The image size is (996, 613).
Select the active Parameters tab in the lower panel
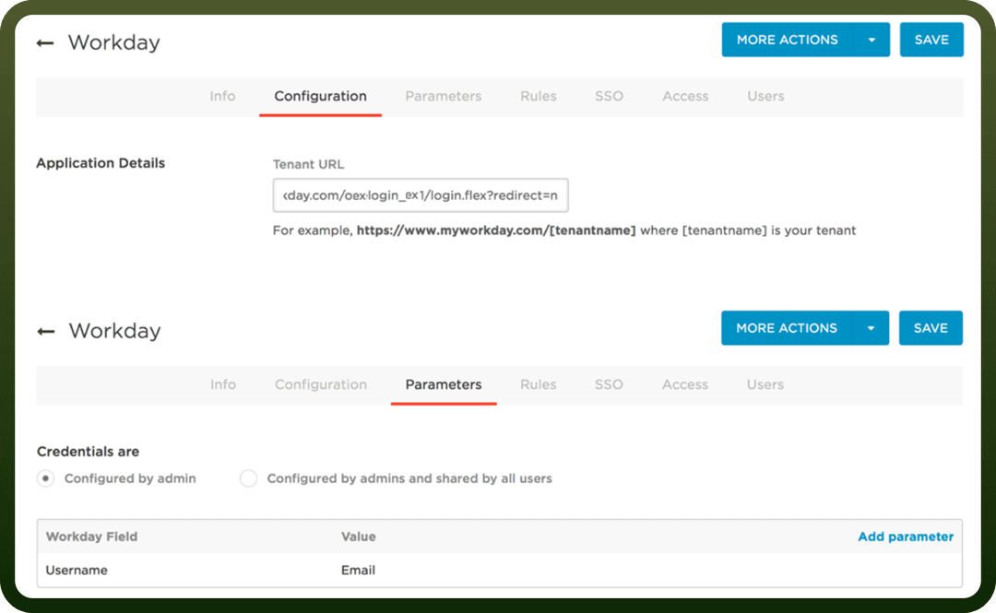pos(444,385)
